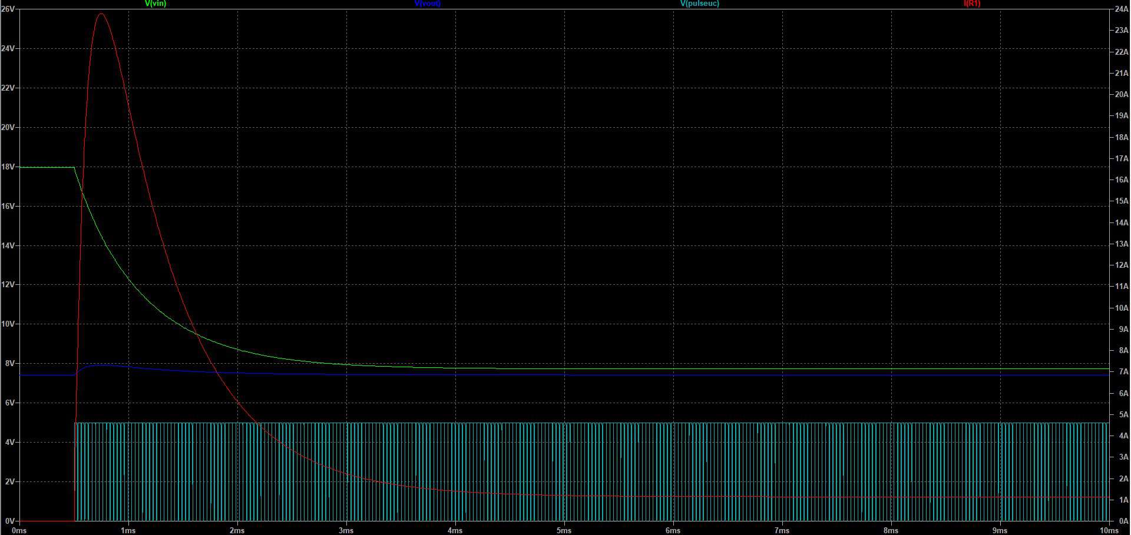1131x535 pixels.
Task: Select the V(vout) trace label
Action: pyautogui.click(x=428, y=4)
